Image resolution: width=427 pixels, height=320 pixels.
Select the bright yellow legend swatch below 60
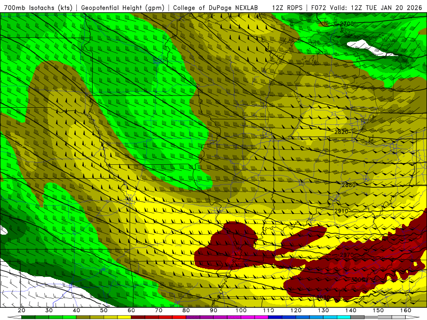(x=124, y=317)
